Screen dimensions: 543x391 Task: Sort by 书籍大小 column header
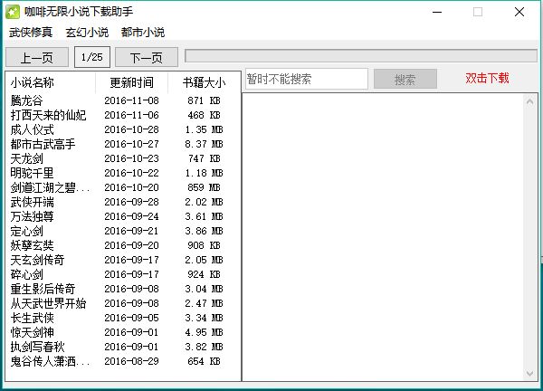tap(204, 82)
